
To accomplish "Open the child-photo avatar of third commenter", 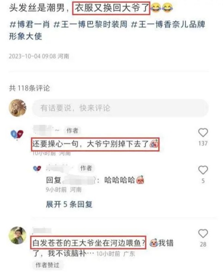I will pos(17,235).
